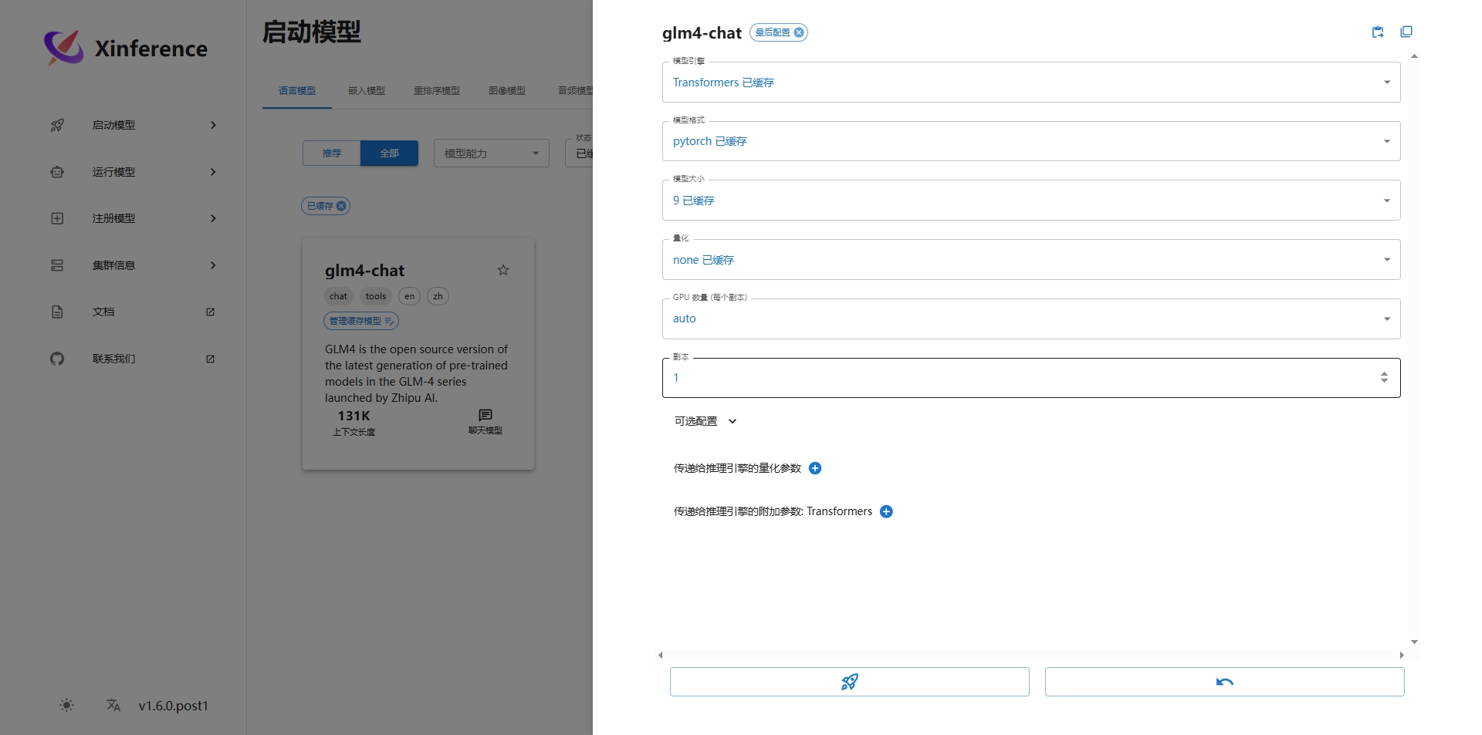1482x735 pixels.
Task: Open external link icon for 文档
Action: click(x=210, y=312)
